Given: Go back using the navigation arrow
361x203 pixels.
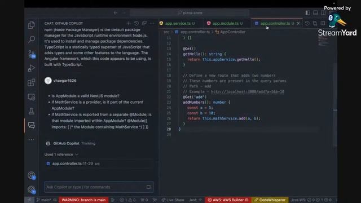Looking at the screenshot, I should click(115, 12).
